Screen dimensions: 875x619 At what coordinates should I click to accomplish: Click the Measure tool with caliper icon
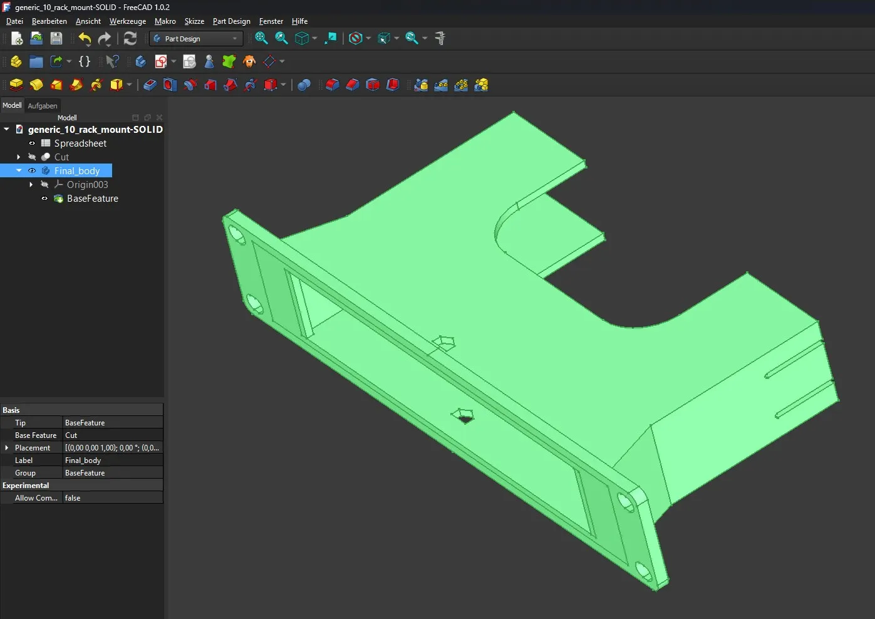coord(440,38)
